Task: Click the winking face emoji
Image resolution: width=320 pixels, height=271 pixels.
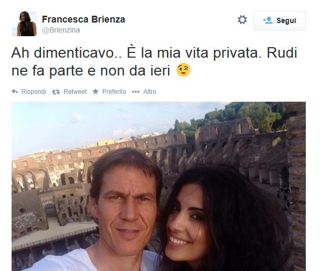Action: coord(183,70)
